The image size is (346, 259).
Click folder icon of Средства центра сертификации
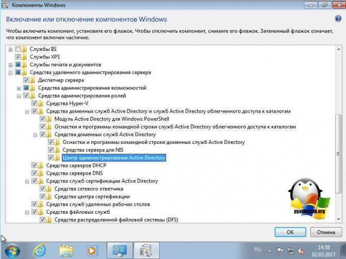(x=49, y=196)
